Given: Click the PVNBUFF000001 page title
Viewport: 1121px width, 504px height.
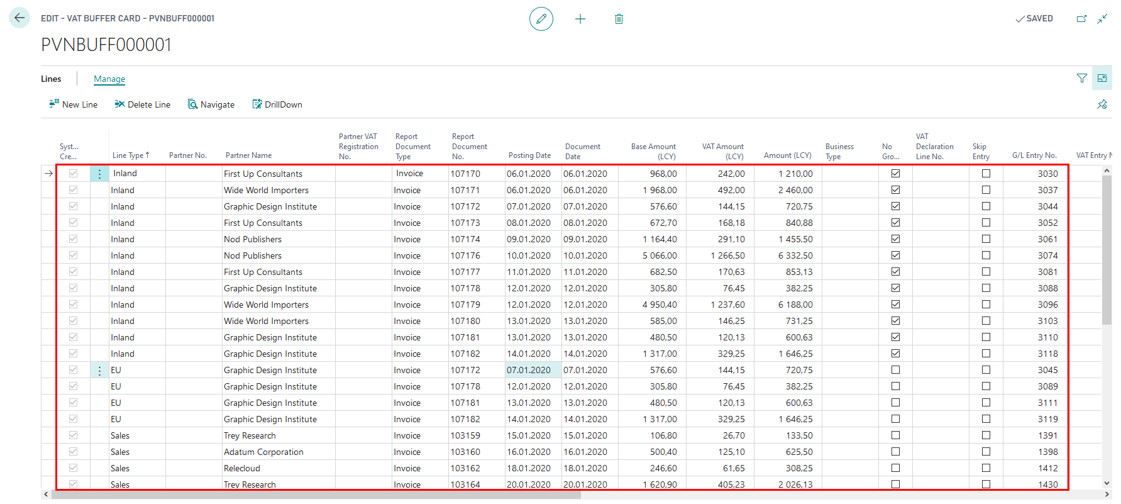Looking at the screenshot, I should coord(106,45).
